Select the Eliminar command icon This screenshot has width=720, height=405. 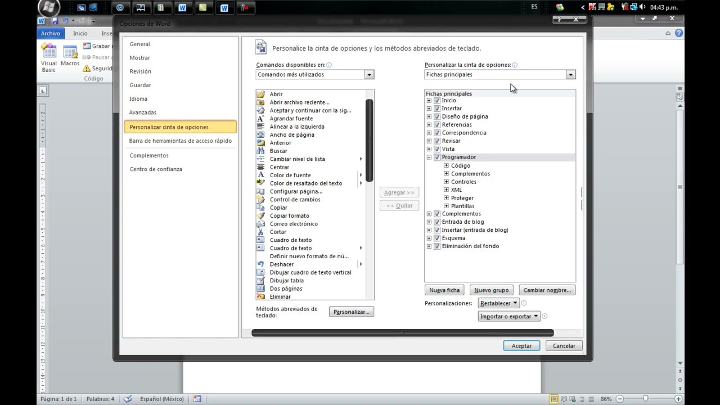click(260, 296)
